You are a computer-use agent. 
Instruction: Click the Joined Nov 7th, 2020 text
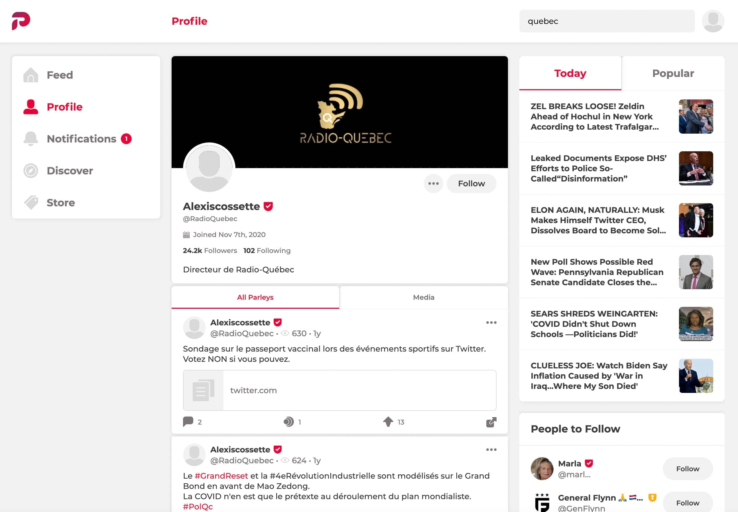click(229, 235)
